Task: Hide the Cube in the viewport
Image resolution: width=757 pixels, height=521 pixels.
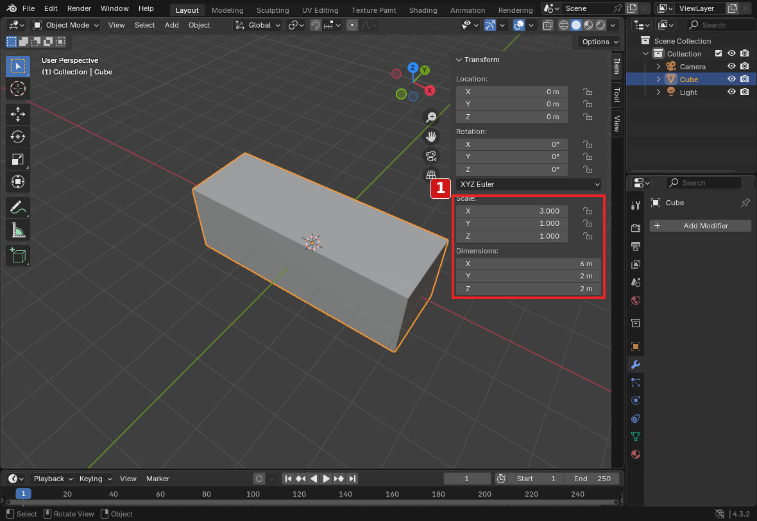Action: [731, 79]
